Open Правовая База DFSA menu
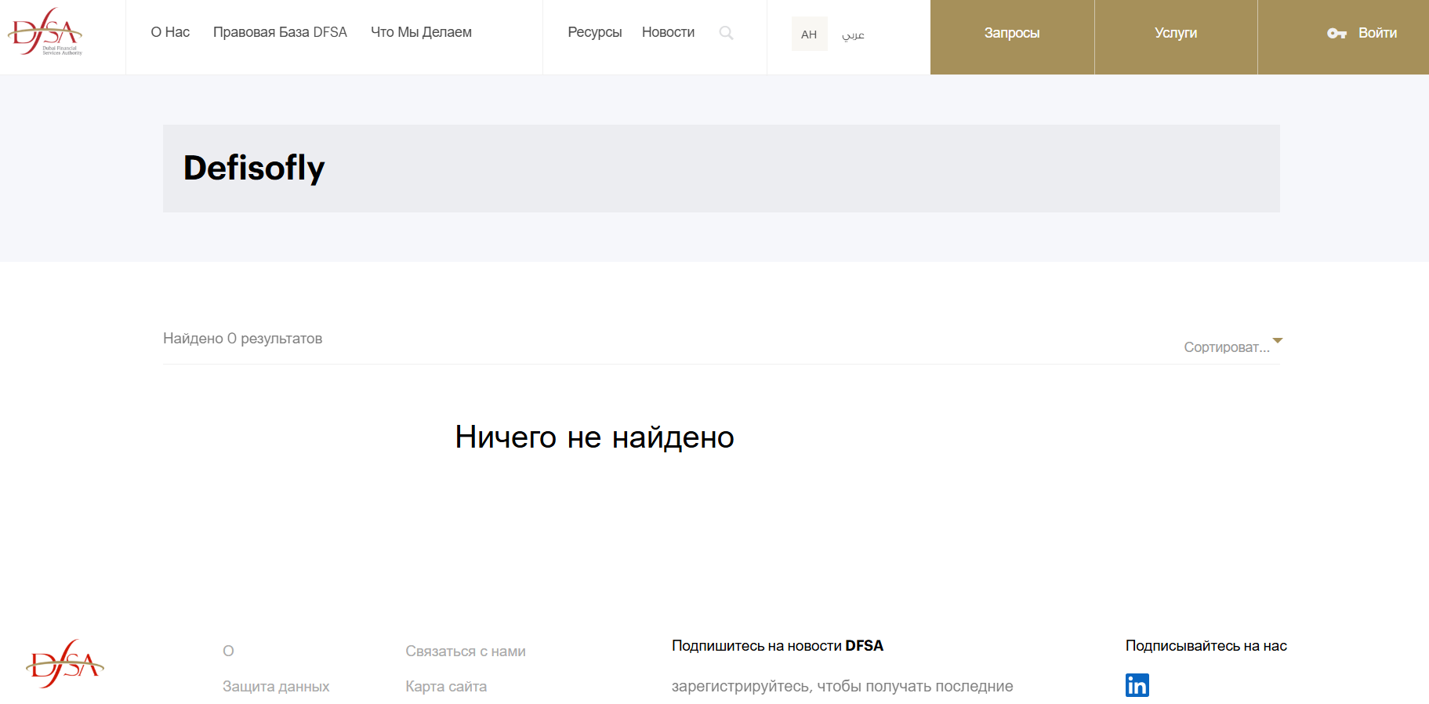This screenshot has height=704, width=1429. pyautogui.click(x=280, y=32)
